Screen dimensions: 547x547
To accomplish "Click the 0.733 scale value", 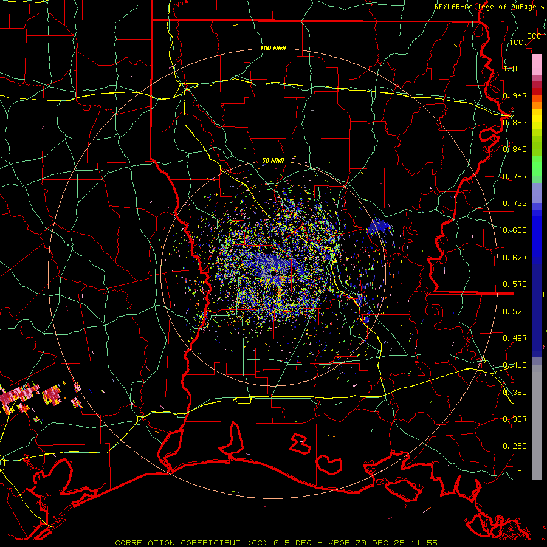I will point(515,204).
